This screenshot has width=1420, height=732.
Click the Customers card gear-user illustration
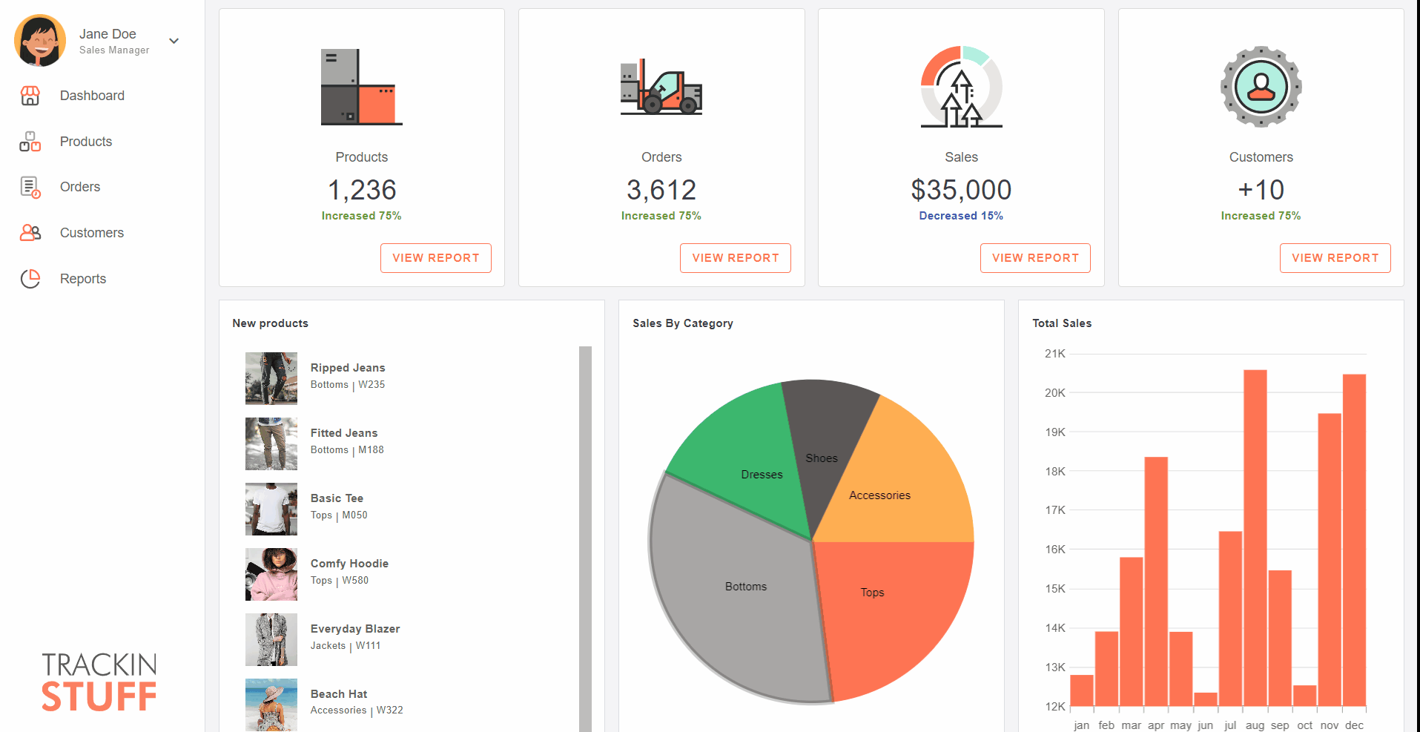tap(1261, 87)
